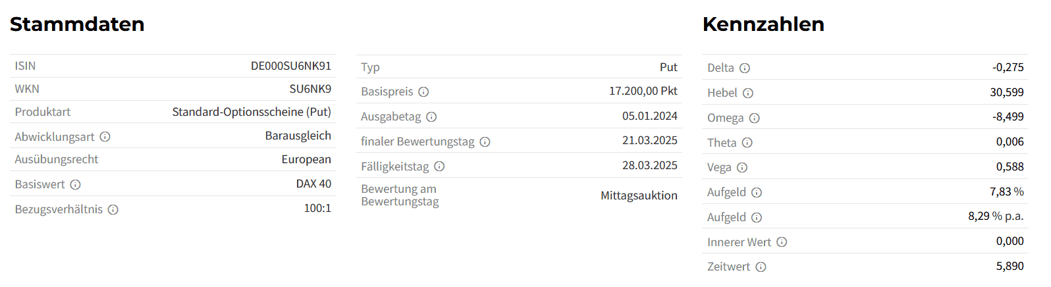Open info icon for finaler Bewertungstag
This screenshot has width=1051, height=287.
[485, 142]
